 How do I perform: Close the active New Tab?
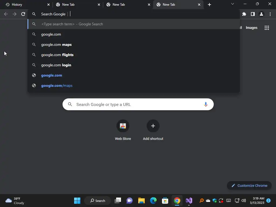[199, 5]
